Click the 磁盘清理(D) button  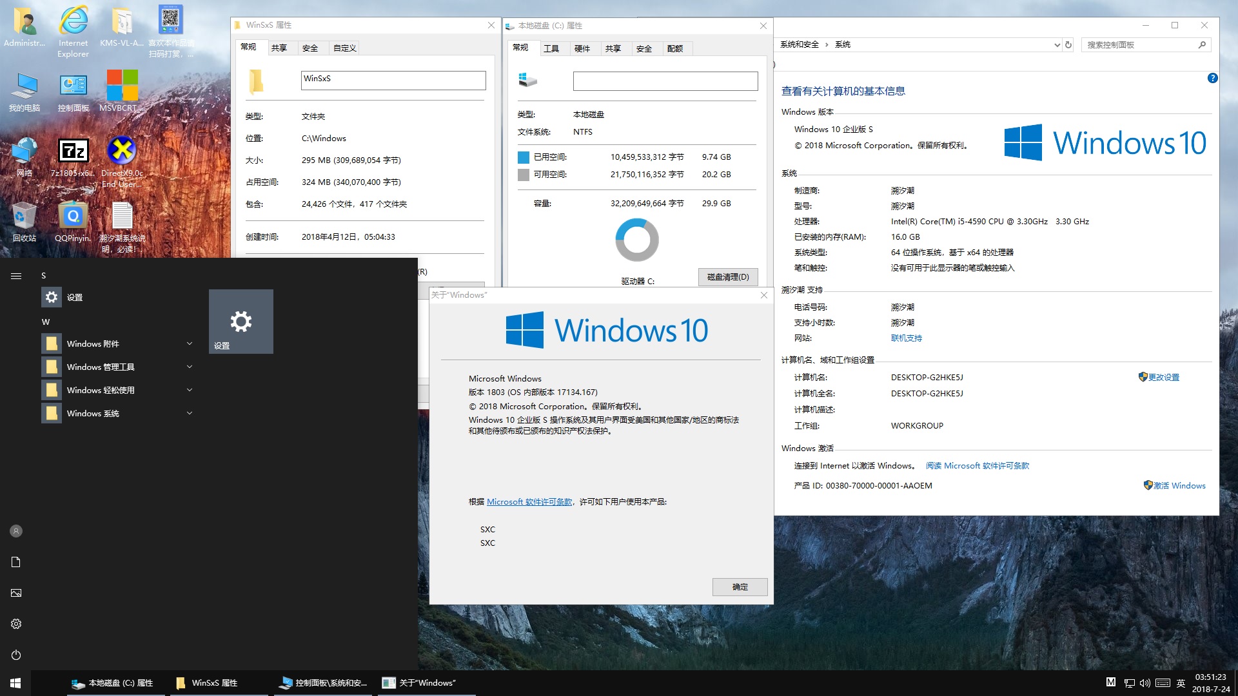pos(727,277)
